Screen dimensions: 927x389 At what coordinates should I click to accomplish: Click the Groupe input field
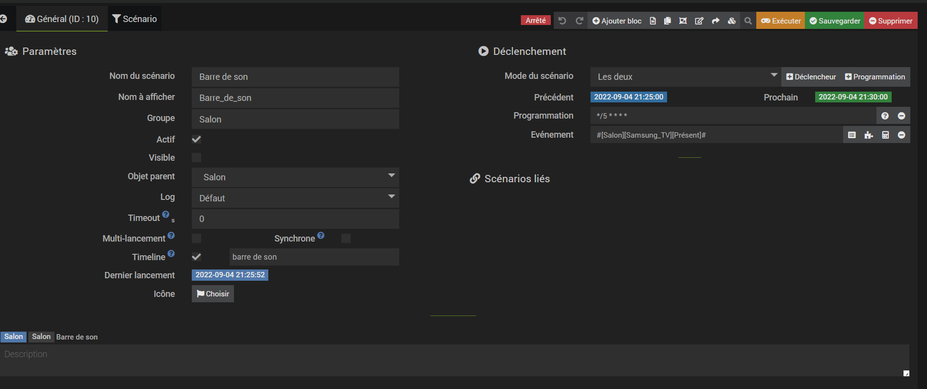click(x=295, y=119)
